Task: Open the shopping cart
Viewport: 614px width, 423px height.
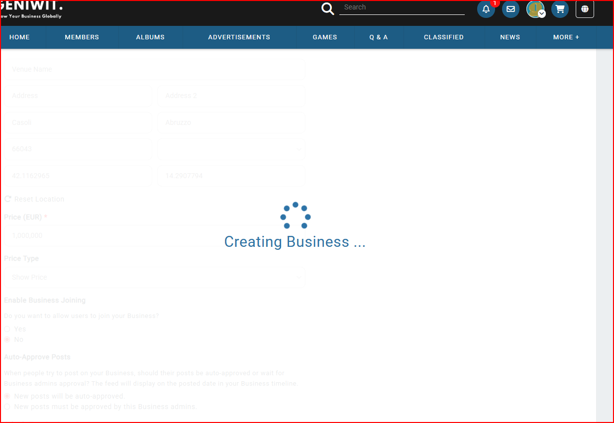Action: 560,9
